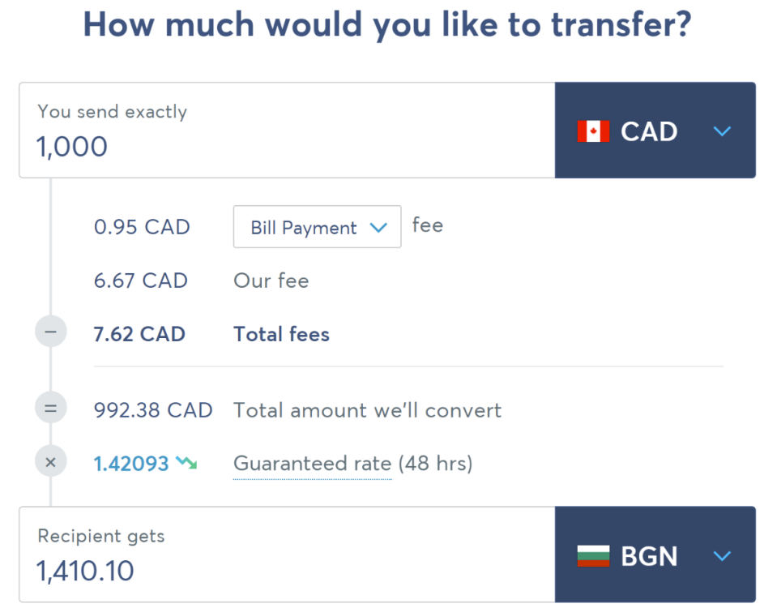Click the chevron next to BGN

(x=722, y=556)
